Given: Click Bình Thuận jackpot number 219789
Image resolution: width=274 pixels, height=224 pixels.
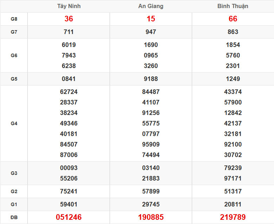Looking at the screenshot, I should coord(233,217).
